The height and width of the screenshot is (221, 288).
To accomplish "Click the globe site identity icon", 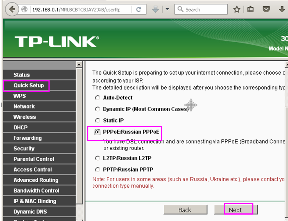I will [x=24, y=9].
